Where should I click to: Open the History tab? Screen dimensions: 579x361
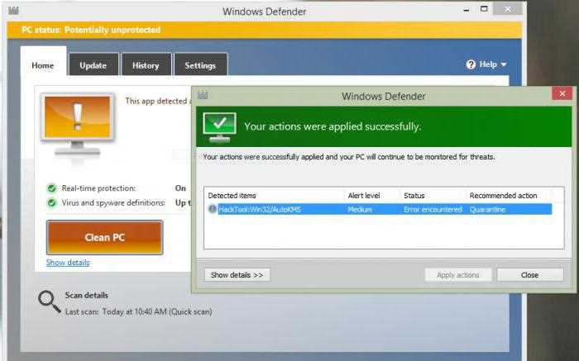[146, 65]
